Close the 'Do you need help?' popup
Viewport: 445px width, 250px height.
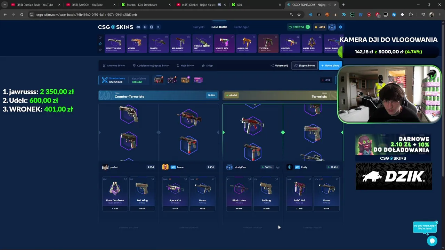(436, 223)
